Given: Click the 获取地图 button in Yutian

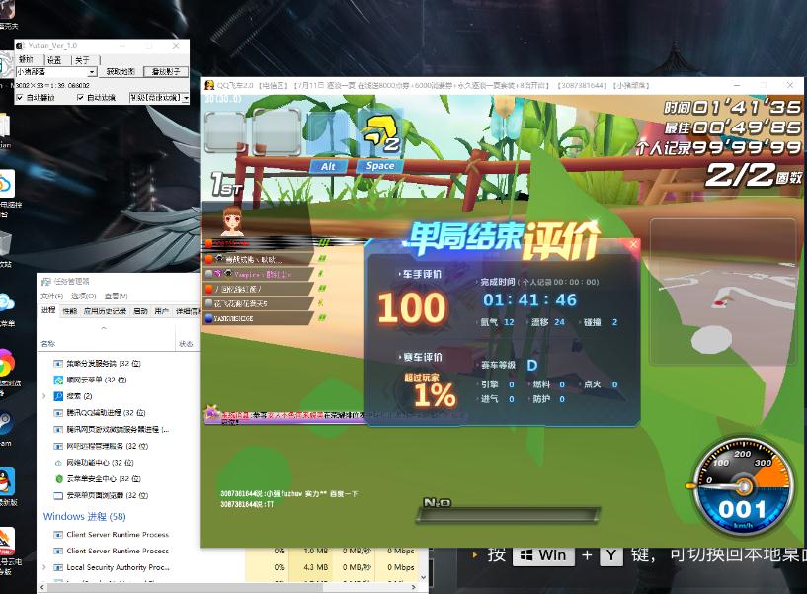Looking at the screenshot, I should [x=121, y=72].
